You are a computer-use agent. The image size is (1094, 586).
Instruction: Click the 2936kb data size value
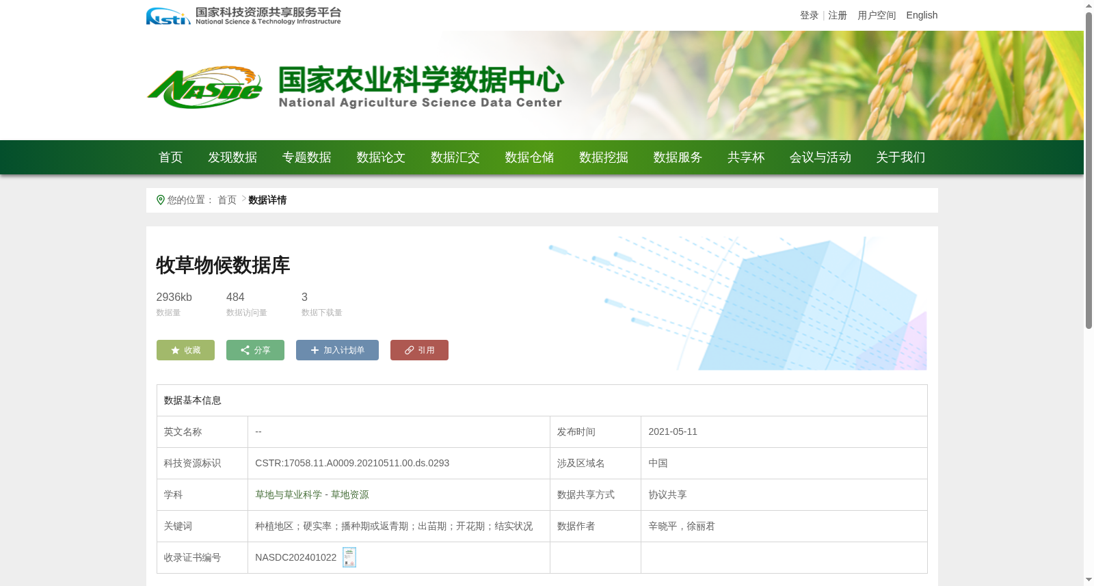tap(174, 297)
